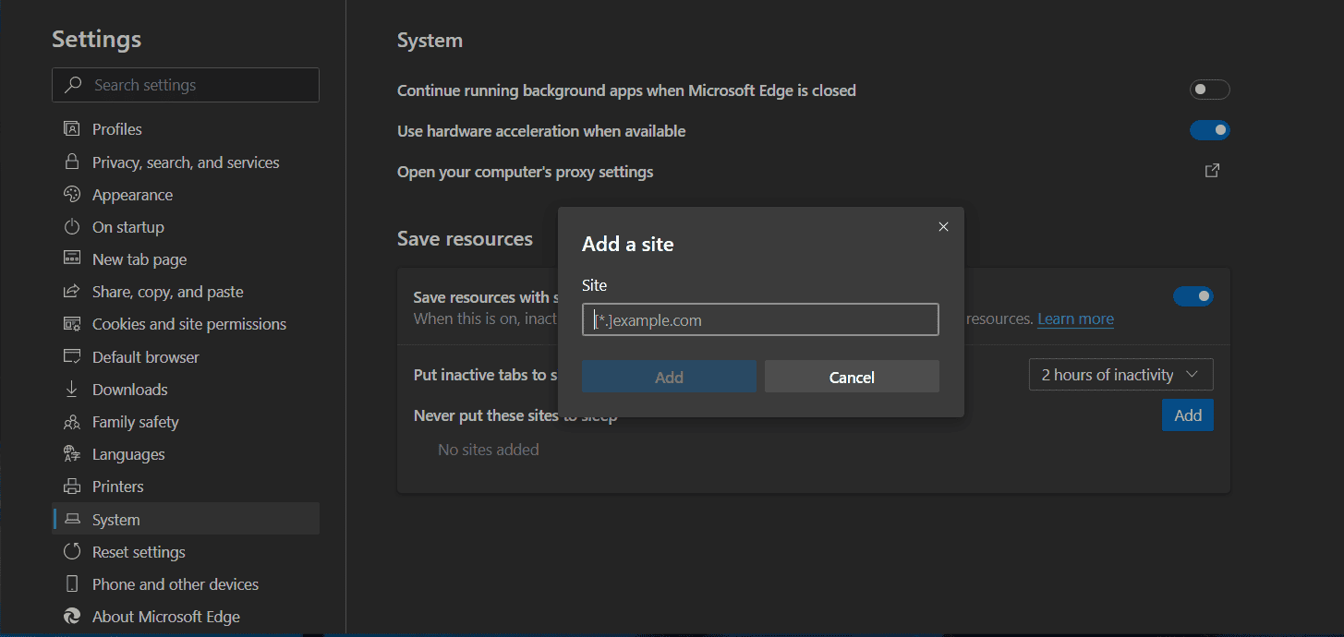1344x637 pixels.
Task: Click the Profiles icon in the sidebar
Action: (72, 128)
